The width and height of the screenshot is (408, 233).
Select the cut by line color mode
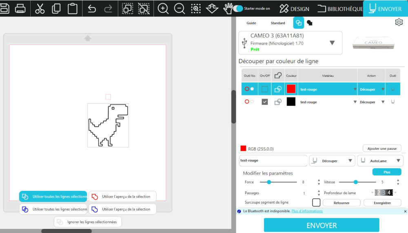click(299, 23)
